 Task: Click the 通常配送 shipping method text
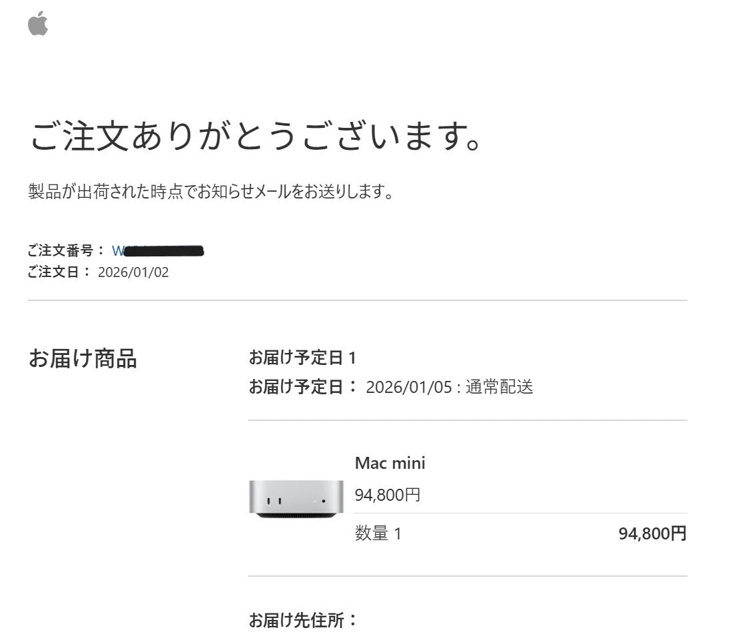point(499,387)
